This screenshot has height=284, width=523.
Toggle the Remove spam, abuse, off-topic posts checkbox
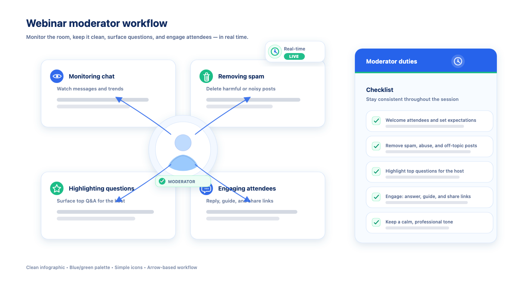[x=376, y=146]
